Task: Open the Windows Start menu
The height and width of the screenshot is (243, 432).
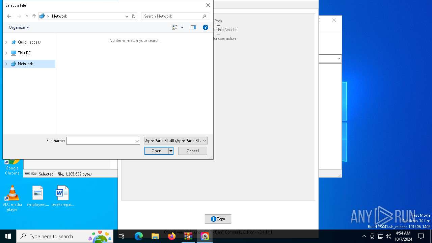Action: click(8, 236)
